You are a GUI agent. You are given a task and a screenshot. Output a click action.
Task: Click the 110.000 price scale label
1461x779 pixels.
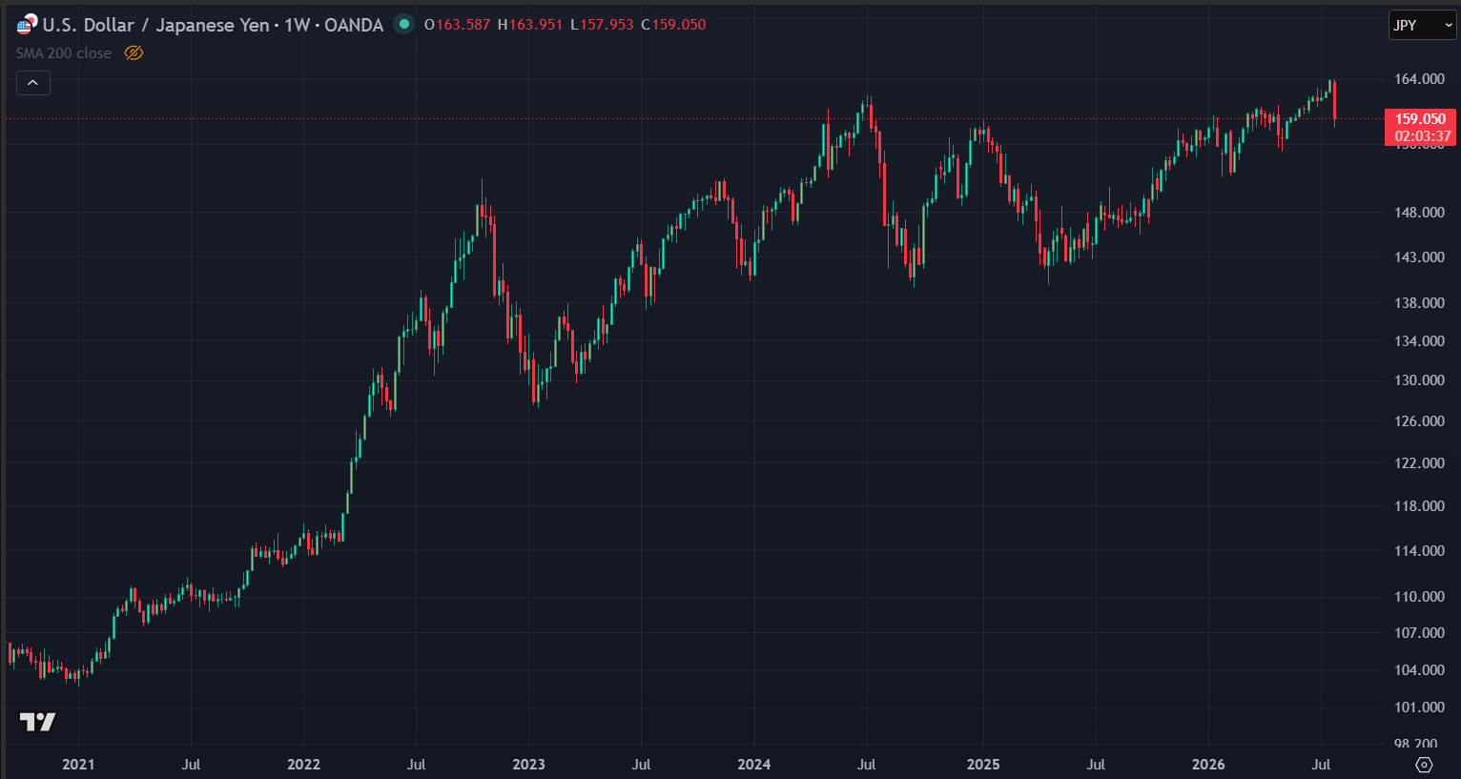pyautogui.click(x=1419, y=597)
